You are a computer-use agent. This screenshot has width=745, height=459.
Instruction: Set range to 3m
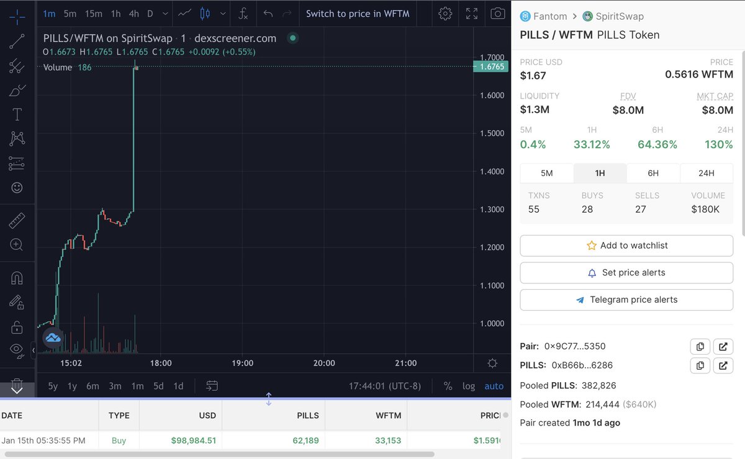point(115,386)
